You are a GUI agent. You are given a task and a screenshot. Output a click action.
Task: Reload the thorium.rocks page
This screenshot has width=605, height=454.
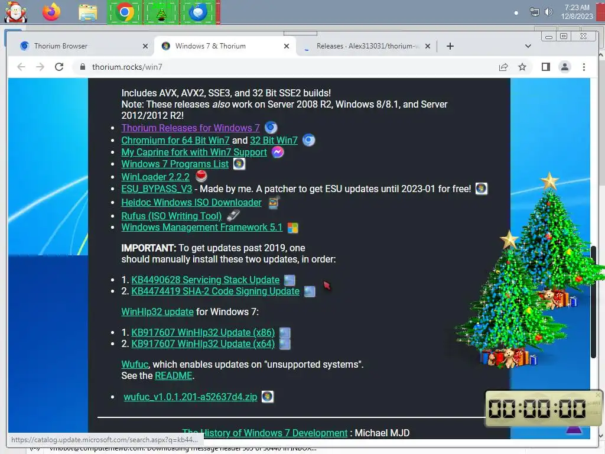pyautogui.click(x=59, y=67)
